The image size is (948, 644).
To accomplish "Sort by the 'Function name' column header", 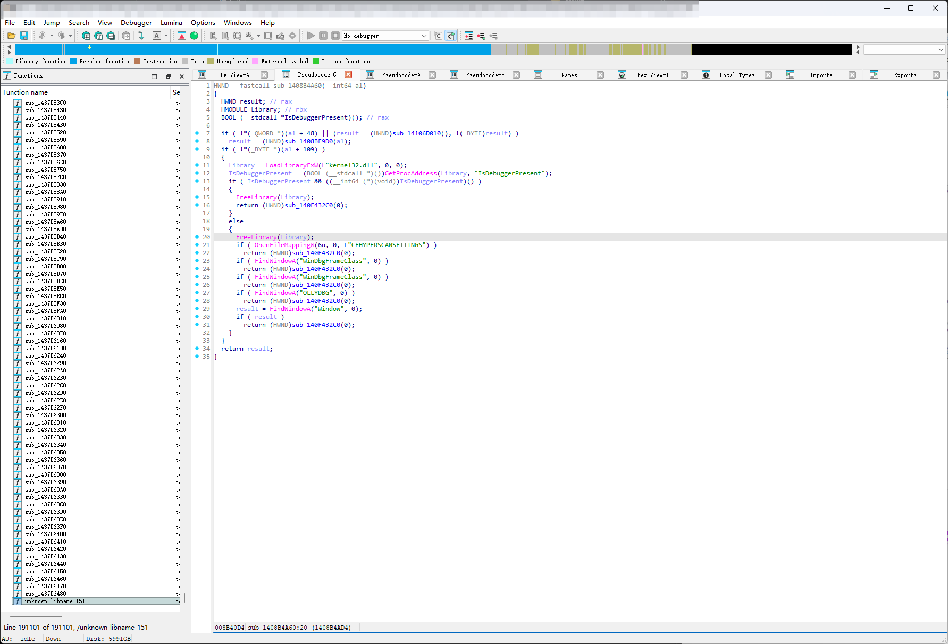I will tap(85, 92).
